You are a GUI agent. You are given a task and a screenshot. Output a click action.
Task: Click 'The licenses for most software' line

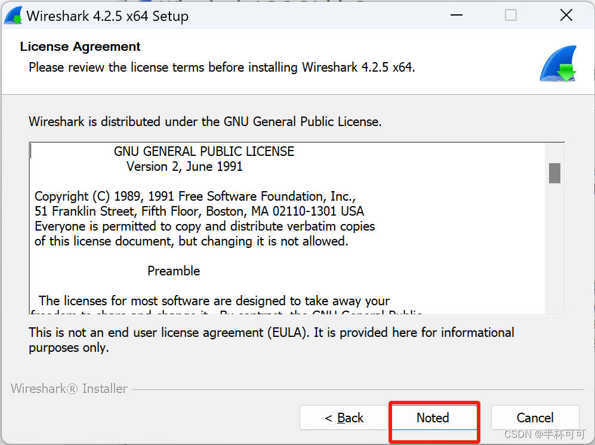pos(214,300)
